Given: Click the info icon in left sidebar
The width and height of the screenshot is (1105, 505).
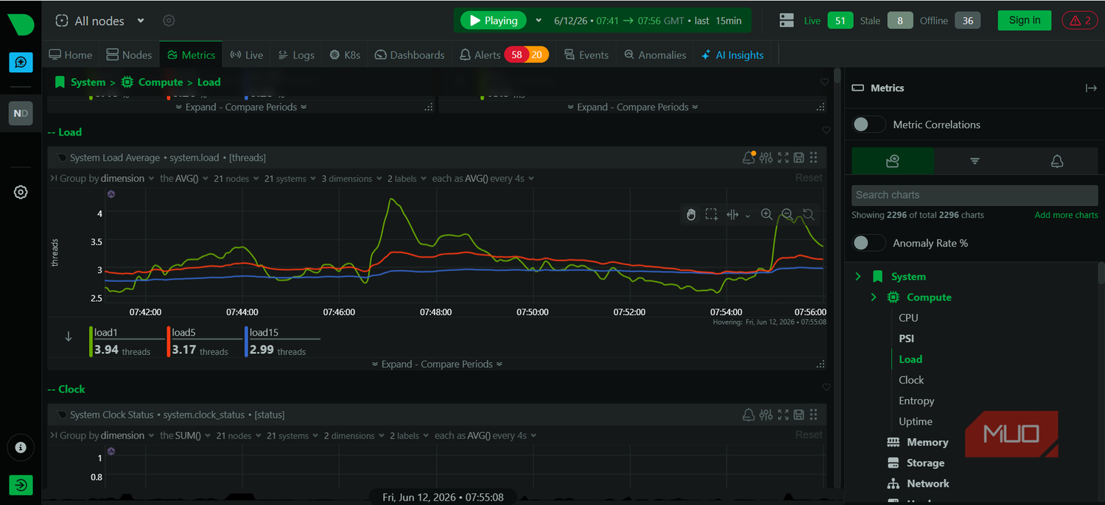Looking at the screenshot, I should [x=21, y=447].
